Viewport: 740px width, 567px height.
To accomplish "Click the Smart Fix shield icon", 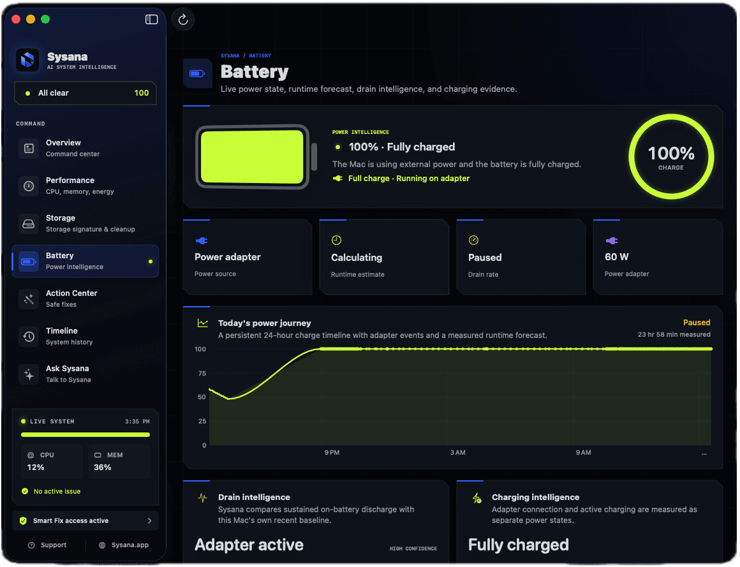I will 23,521.
